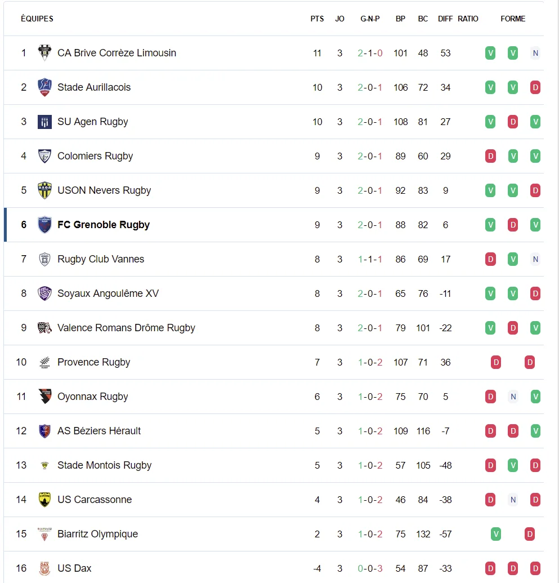Click the FORME column header

pos(513,19)
